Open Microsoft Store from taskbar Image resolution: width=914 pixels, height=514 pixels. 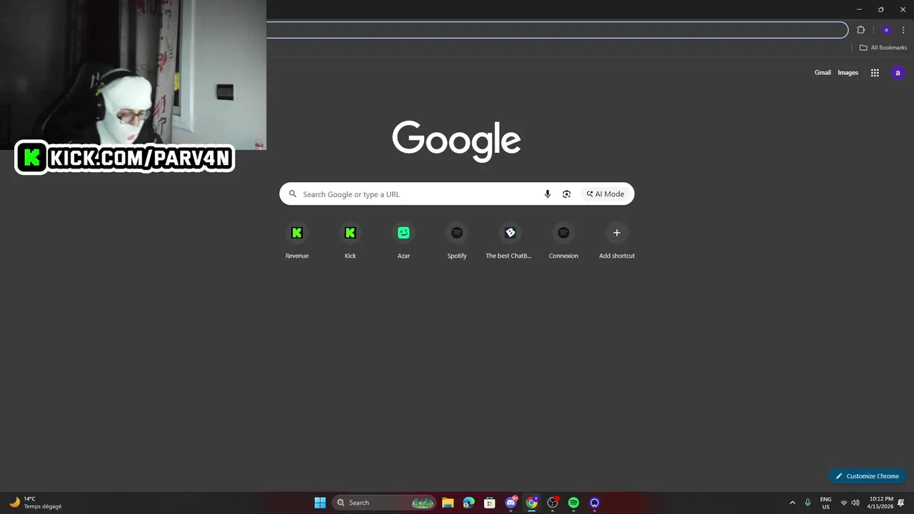(490, 503)
